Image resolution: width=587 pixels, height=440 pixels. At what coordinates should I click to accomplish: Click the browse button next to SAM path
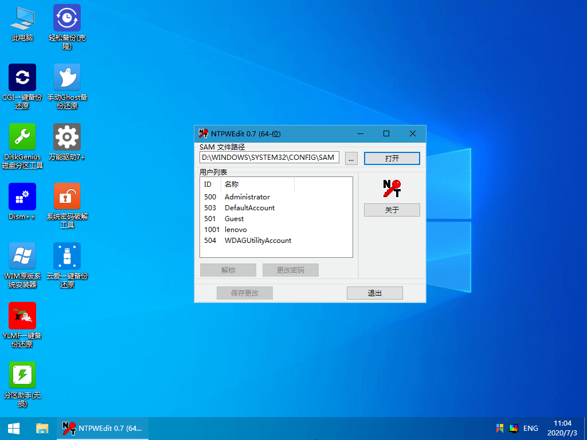pyautogui.click(x=351, y=158)
